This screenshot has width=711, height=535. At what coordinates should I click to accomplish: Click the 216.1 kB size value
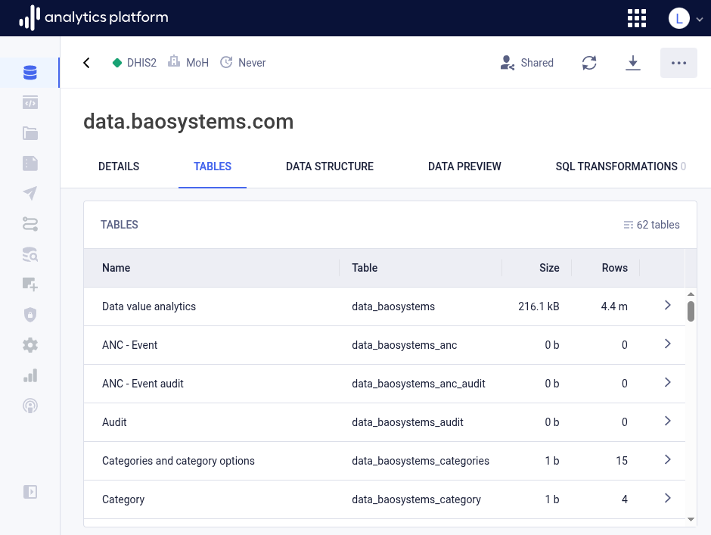coord(539,306)
